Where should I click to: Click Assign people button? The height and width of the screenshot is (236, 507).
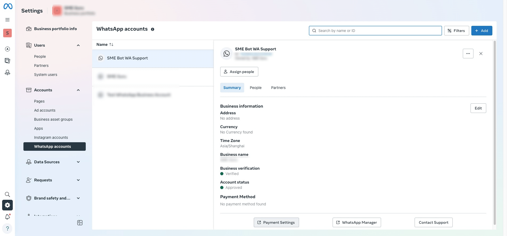(x=239, y=72)
